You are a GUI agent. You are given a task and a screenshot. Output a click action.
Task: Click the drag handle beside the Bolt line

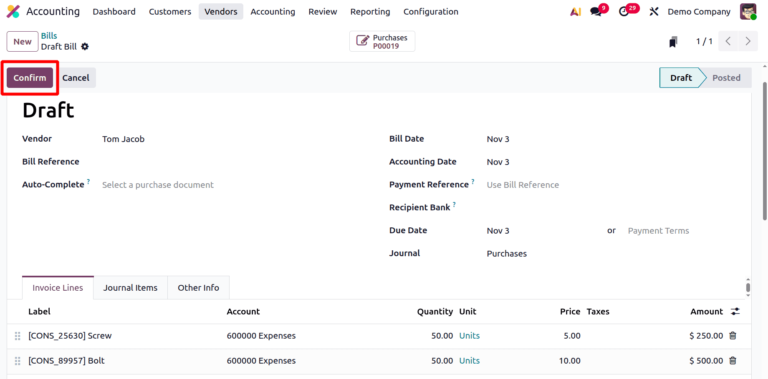[x=17, y=361]
